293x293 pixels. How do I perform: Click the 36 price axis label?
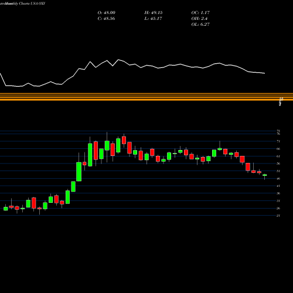pos(278,193)
